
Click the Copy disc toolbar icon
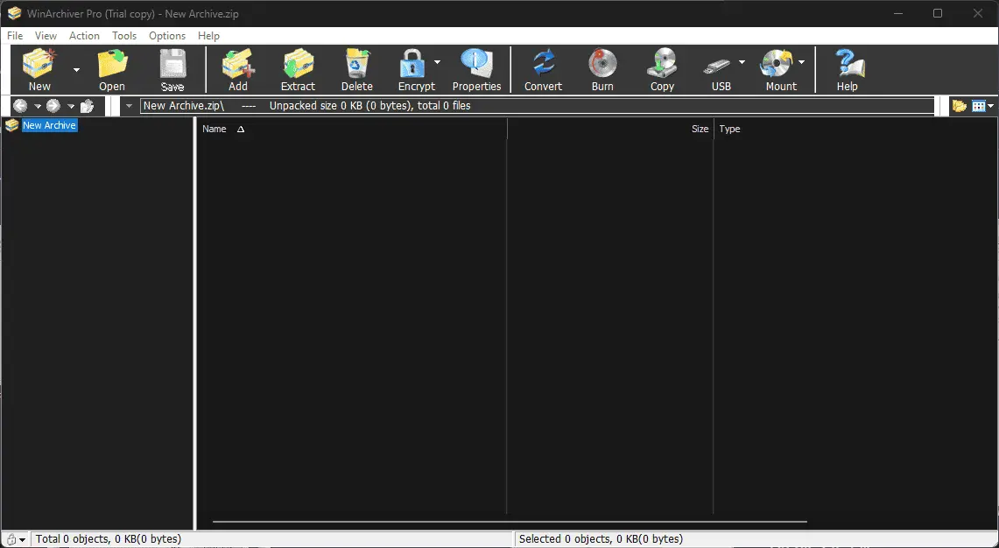662,64
